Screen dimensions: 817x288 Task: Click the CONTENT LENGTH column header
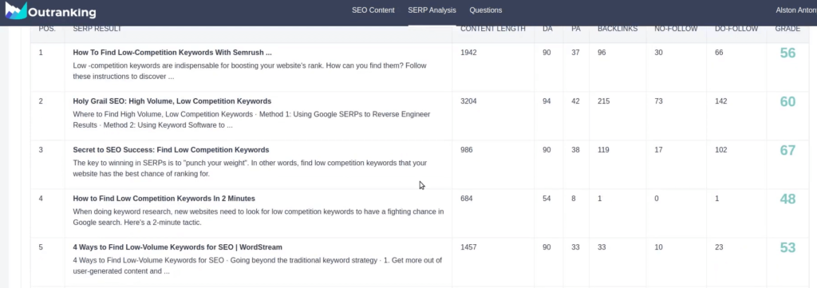[493, 29]
